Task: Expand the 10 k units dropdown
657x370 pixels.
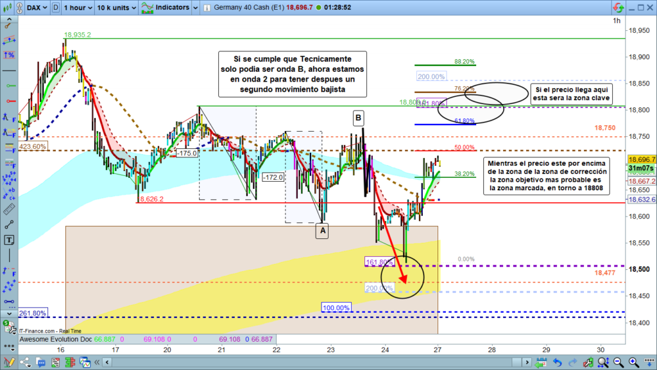Action: 116,8
